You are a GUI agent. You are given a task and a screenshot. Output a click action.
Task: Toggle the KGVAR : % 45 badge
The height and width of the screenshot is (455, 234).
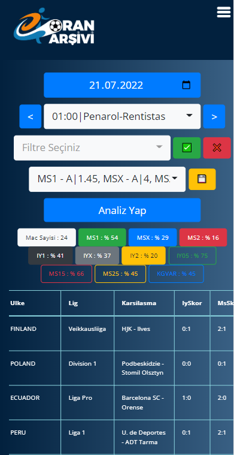pyautogui.click(x=176, y=273)
